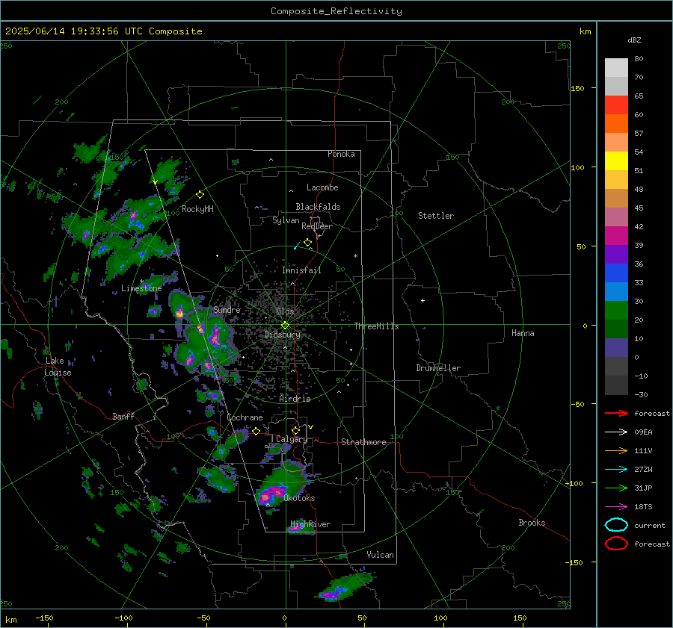Select the Sundre label
This screenshot has height=628, width=673.
click(227, 310)
